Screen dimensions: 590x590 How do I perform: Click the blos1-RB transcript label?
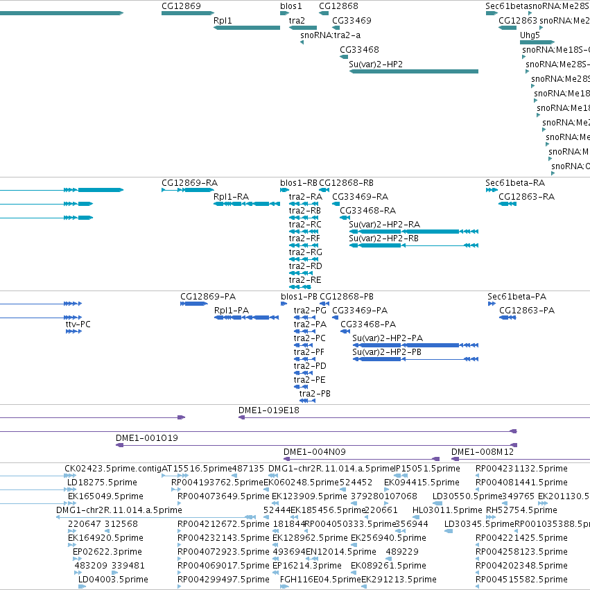pyautogui.click(x=299, y=183)
